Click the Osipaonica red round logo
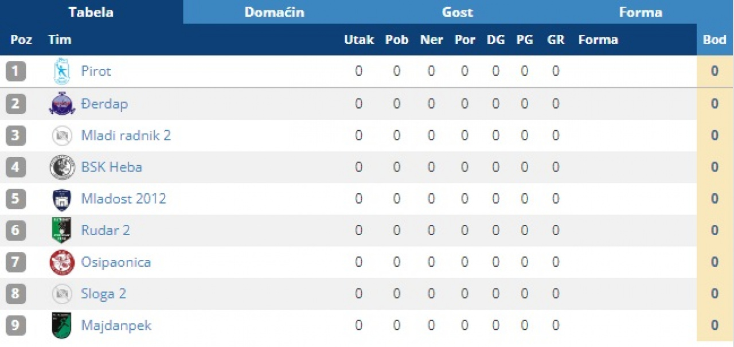The width and height of the screenshot is (734, 347). click(x=62, y=263)
